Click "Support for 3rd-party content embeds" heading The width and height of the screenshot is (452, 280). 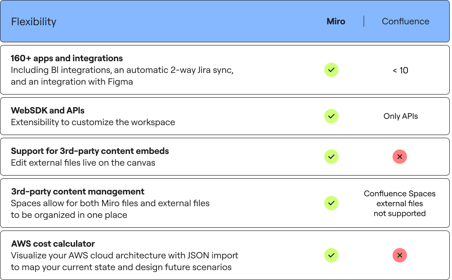point(90,151)
